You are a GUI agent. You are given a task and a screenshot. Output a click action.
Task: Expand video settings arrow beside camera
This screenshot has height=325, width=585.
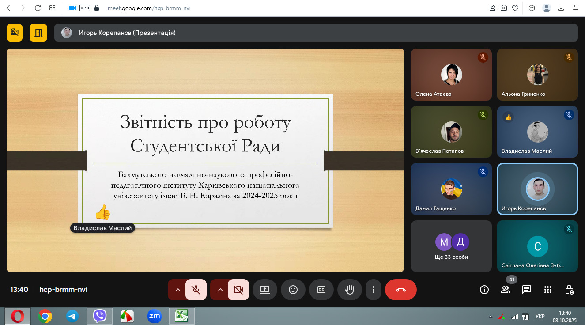click(x=220, y=290)
